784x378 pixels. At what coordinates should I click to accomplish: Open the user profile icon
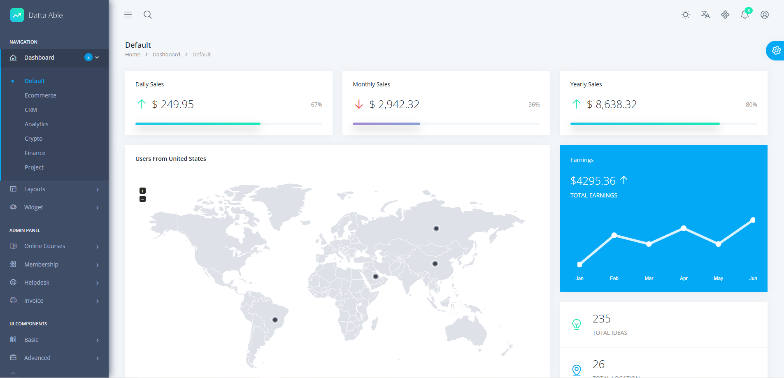coord(765,15)
